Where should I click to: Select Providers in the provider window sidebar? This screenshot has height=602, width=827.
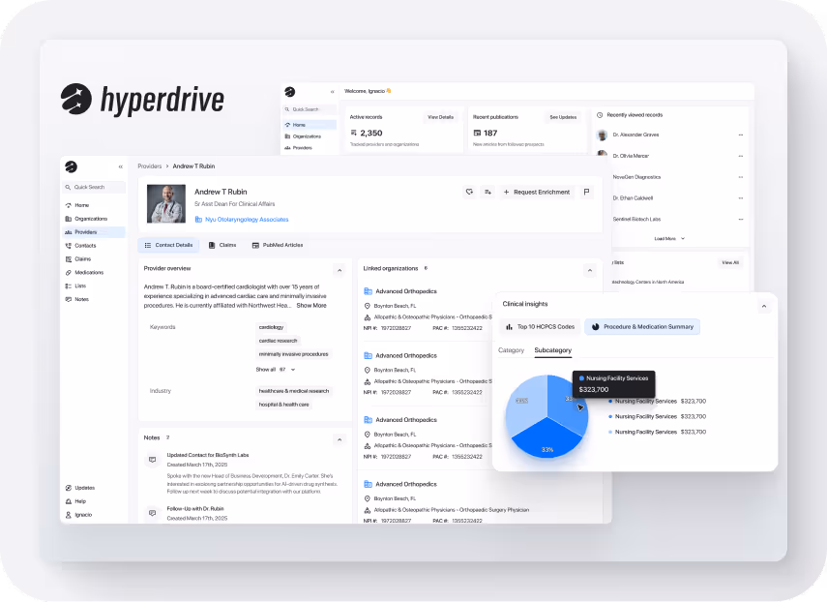[94, 232]
